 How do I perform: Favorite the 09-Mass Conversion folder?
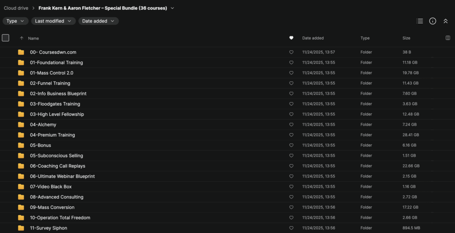291,207
